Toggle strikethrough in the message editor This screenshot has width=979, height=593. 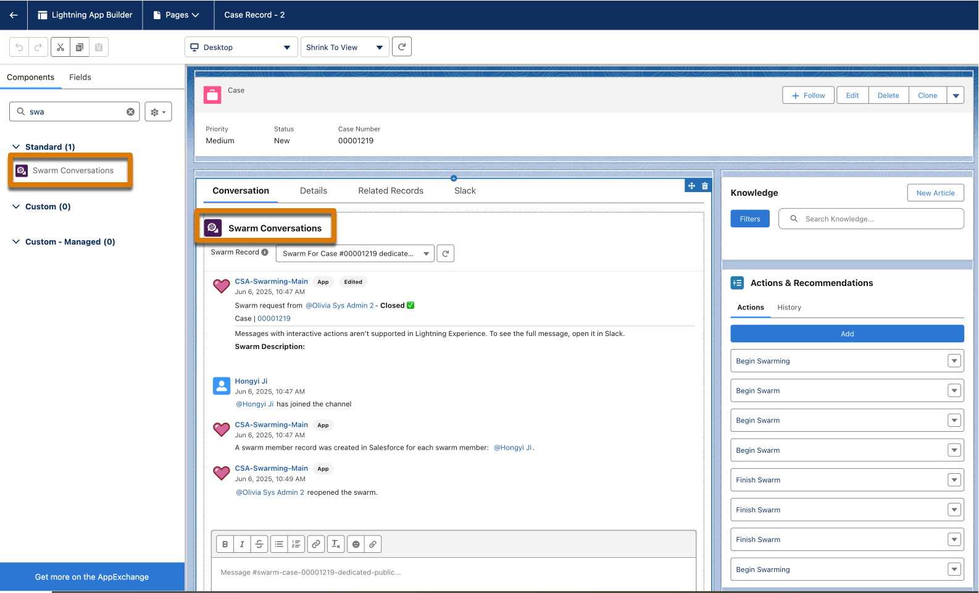coord(259,544)
